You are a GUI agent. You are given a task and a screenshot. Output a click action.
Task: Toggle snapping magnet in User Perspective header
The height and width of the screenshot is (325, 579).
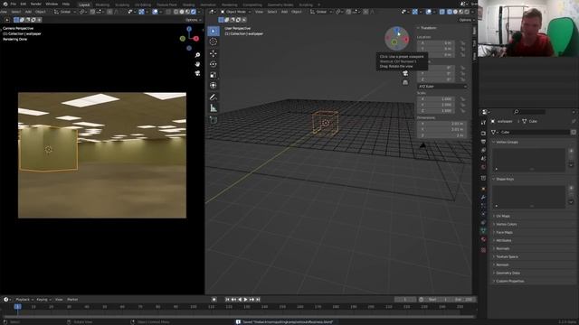point(348,12)
